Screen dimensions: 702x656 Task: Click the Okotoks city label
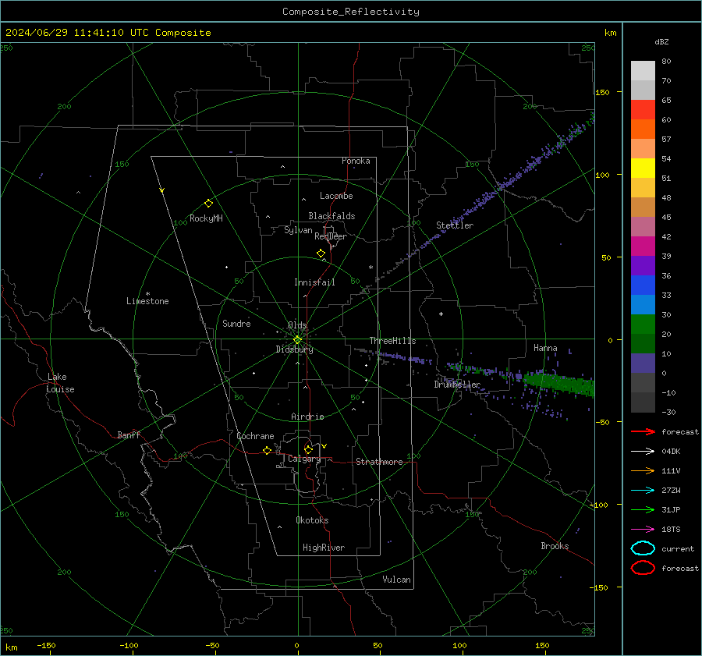tap(312, 520)
